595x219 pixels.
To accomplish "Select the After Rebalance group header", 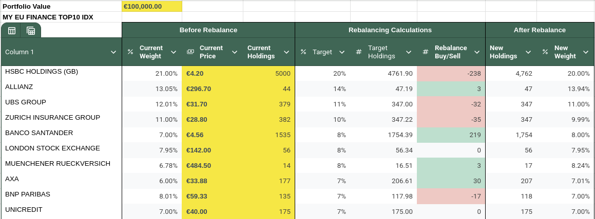I will coord(540,30).
